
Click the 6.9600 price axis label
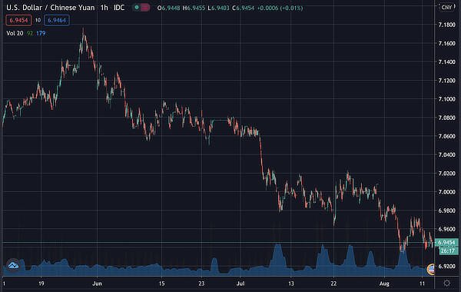tap(446, 229)
